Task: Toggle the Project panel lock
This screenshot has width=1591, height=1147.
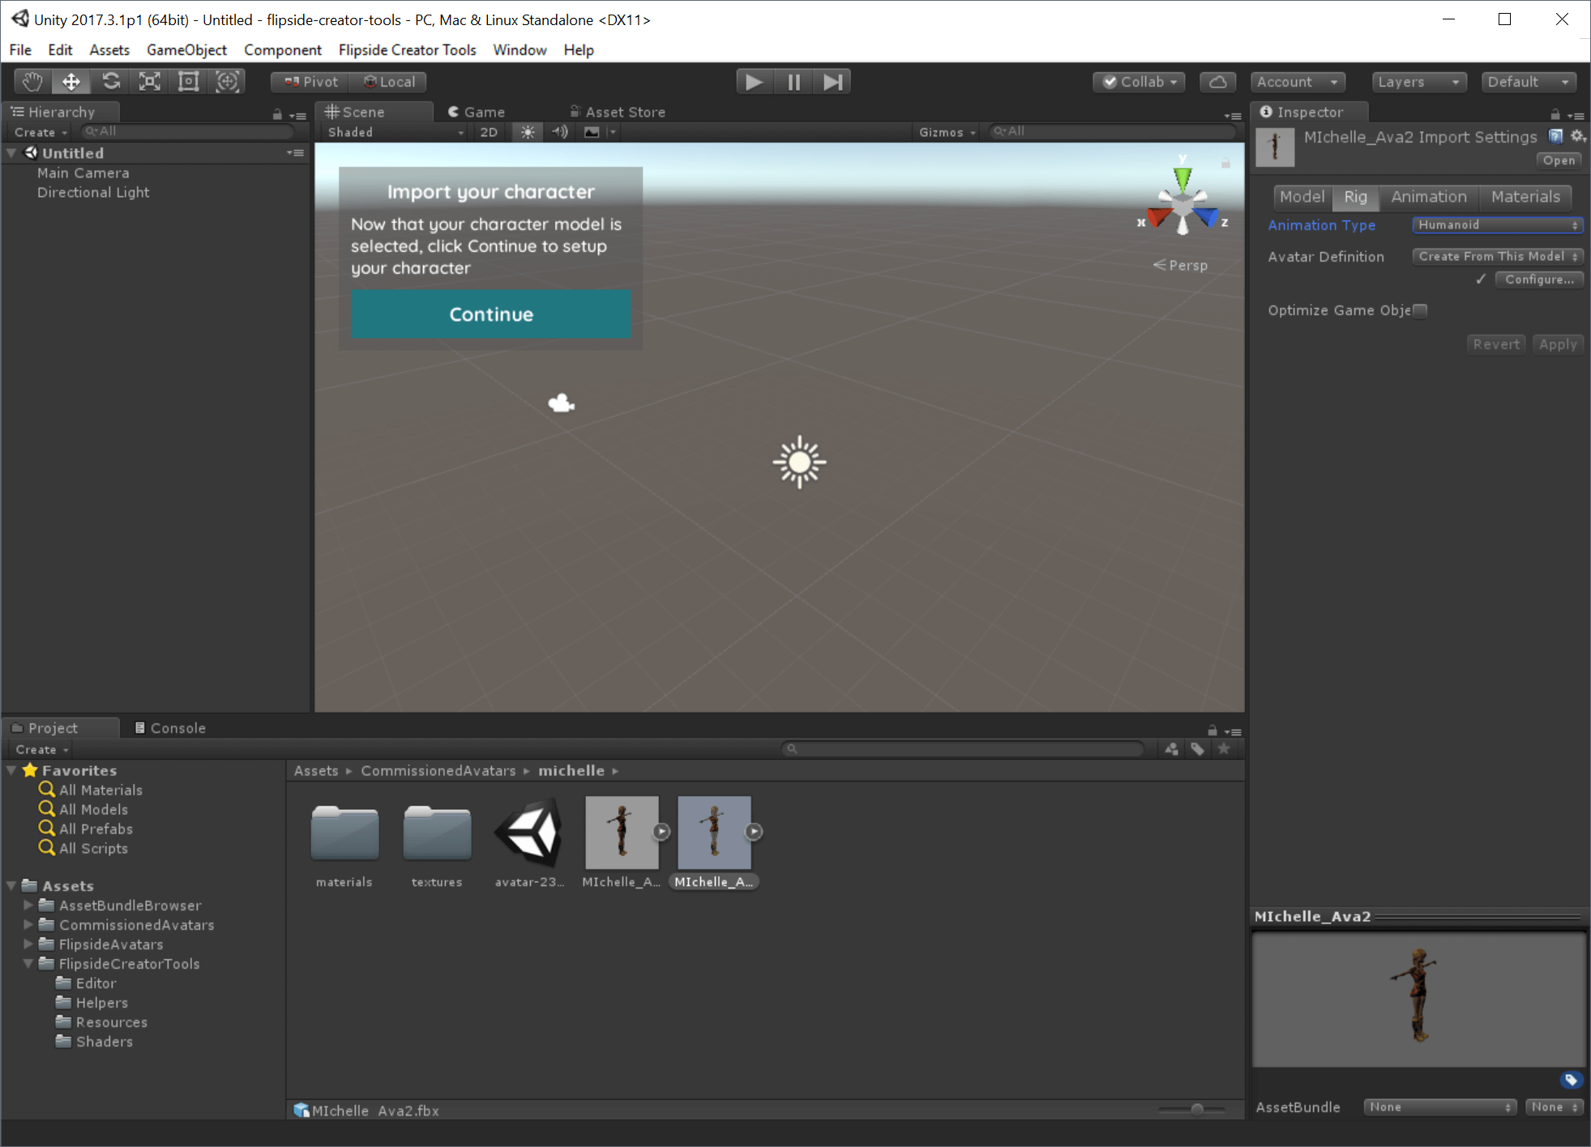Action: click(x=1212, y=730)
